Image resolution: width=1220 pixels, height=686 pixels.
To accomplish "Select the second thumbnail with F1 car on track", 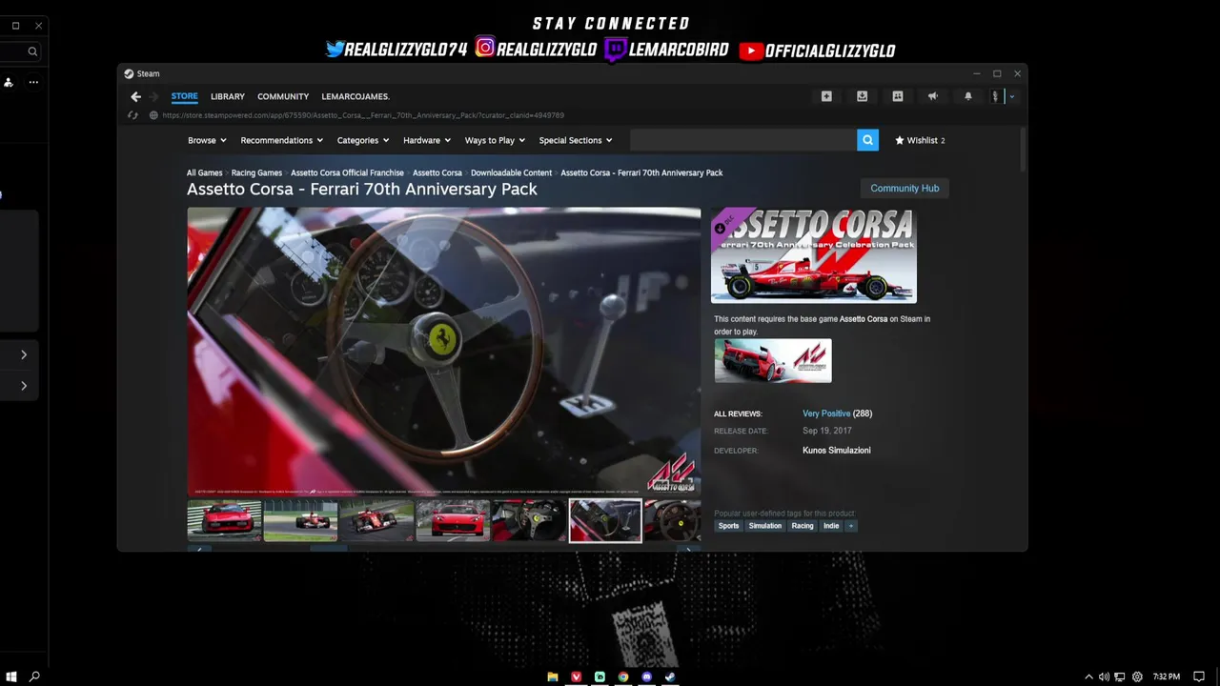I will [x=300, y=520].
